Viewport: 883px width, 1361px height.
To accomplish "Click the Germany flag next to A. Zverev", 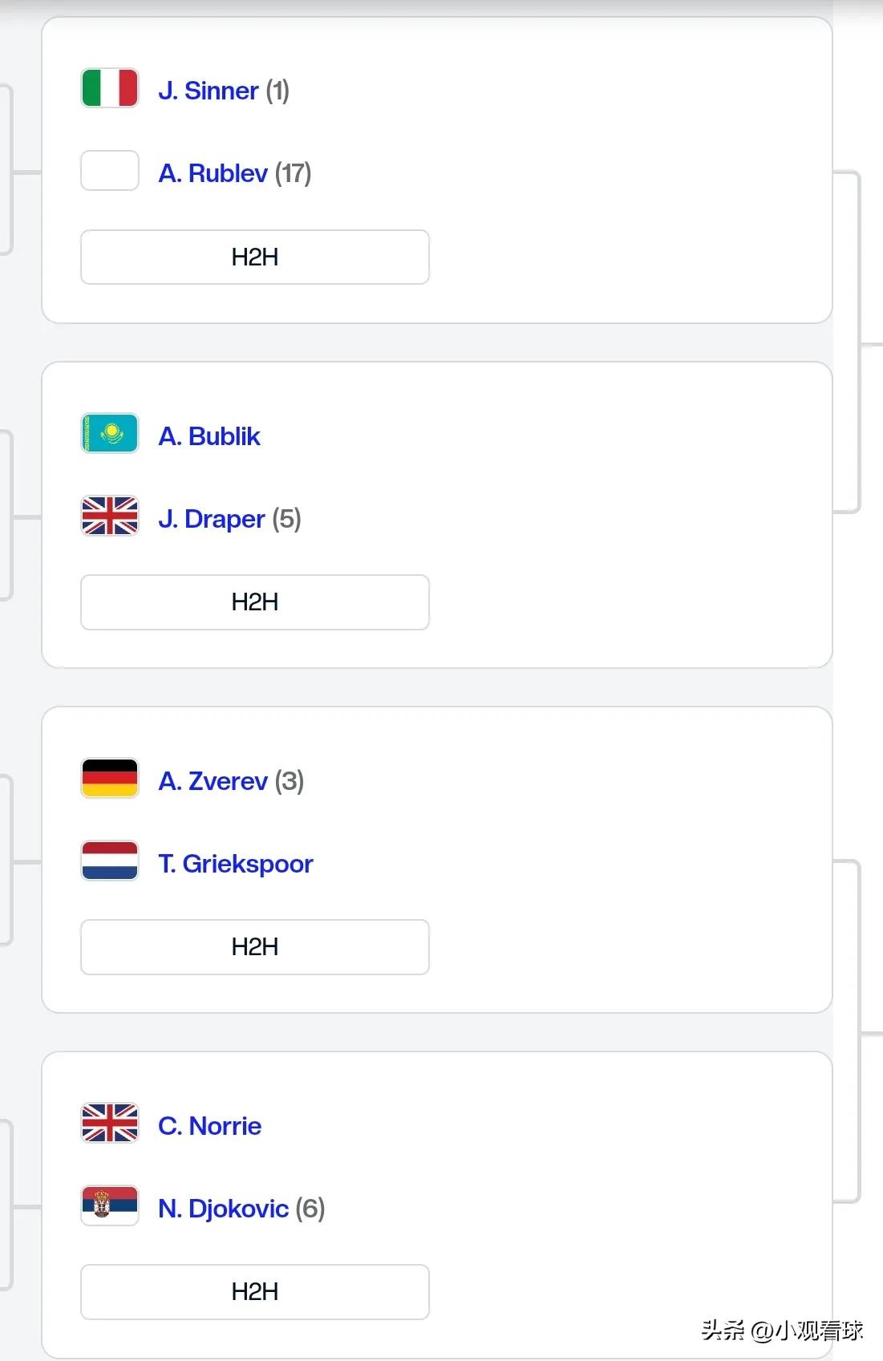I will [x=110, y=779].
